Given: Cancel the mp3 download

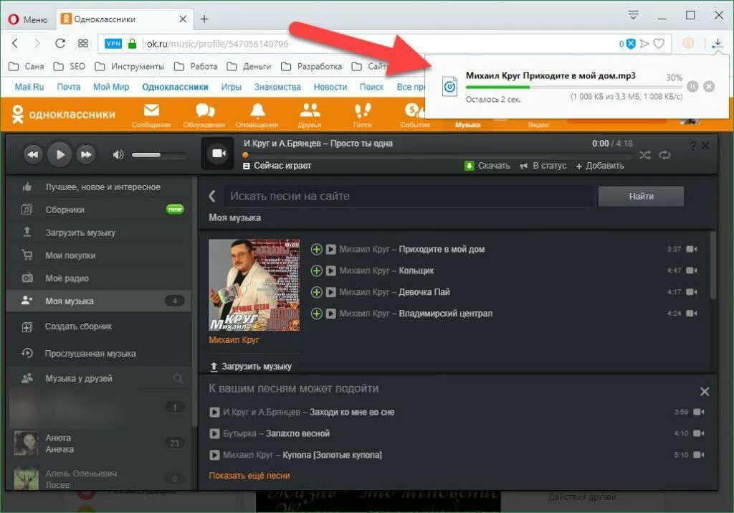Looking at the screenshot, I should click(x=709, y=87).
